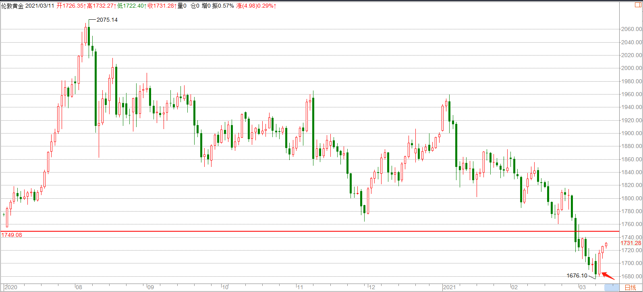Click the 1749.08 red line label
Screen dimensions: 643x292
coord(12,235)
